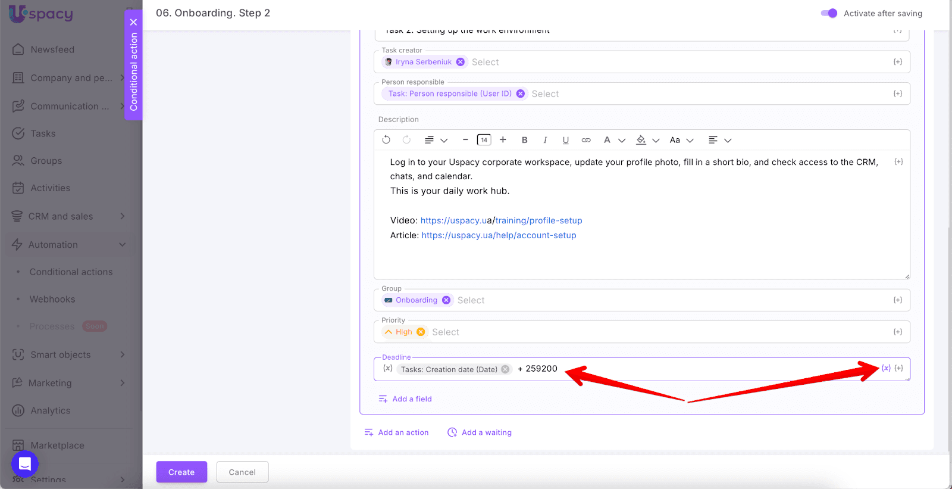952x489 pixels.
Task: Click the Undo icon in description toolbar
Action: (x=386, y=140)
